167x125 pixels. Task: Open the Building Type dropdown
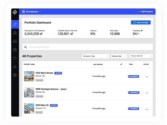pos(119,56)
